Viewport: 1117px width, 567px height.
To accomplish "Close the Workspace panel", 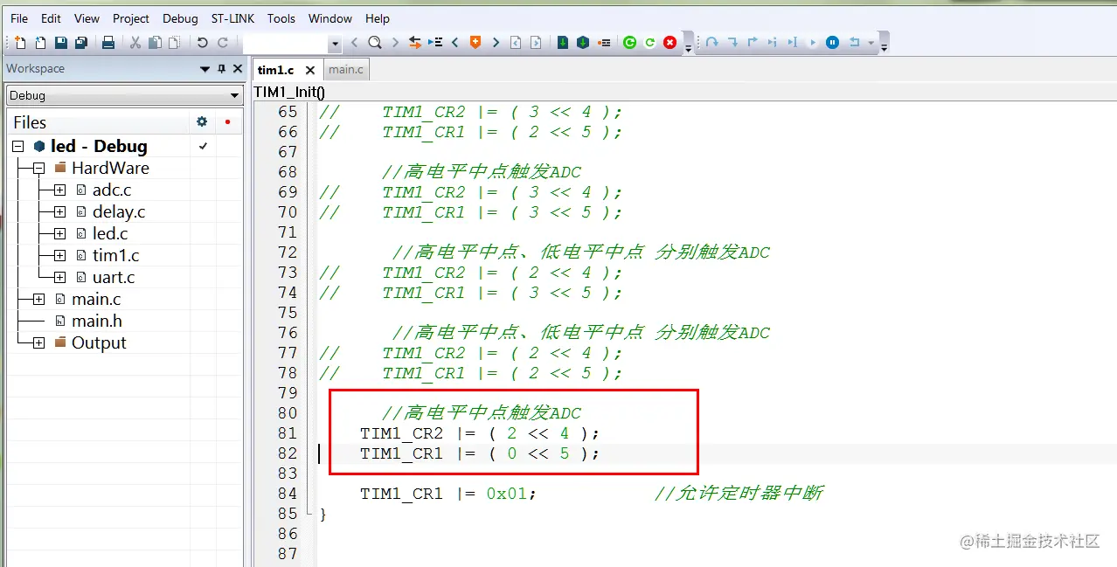I will [237, 68].
